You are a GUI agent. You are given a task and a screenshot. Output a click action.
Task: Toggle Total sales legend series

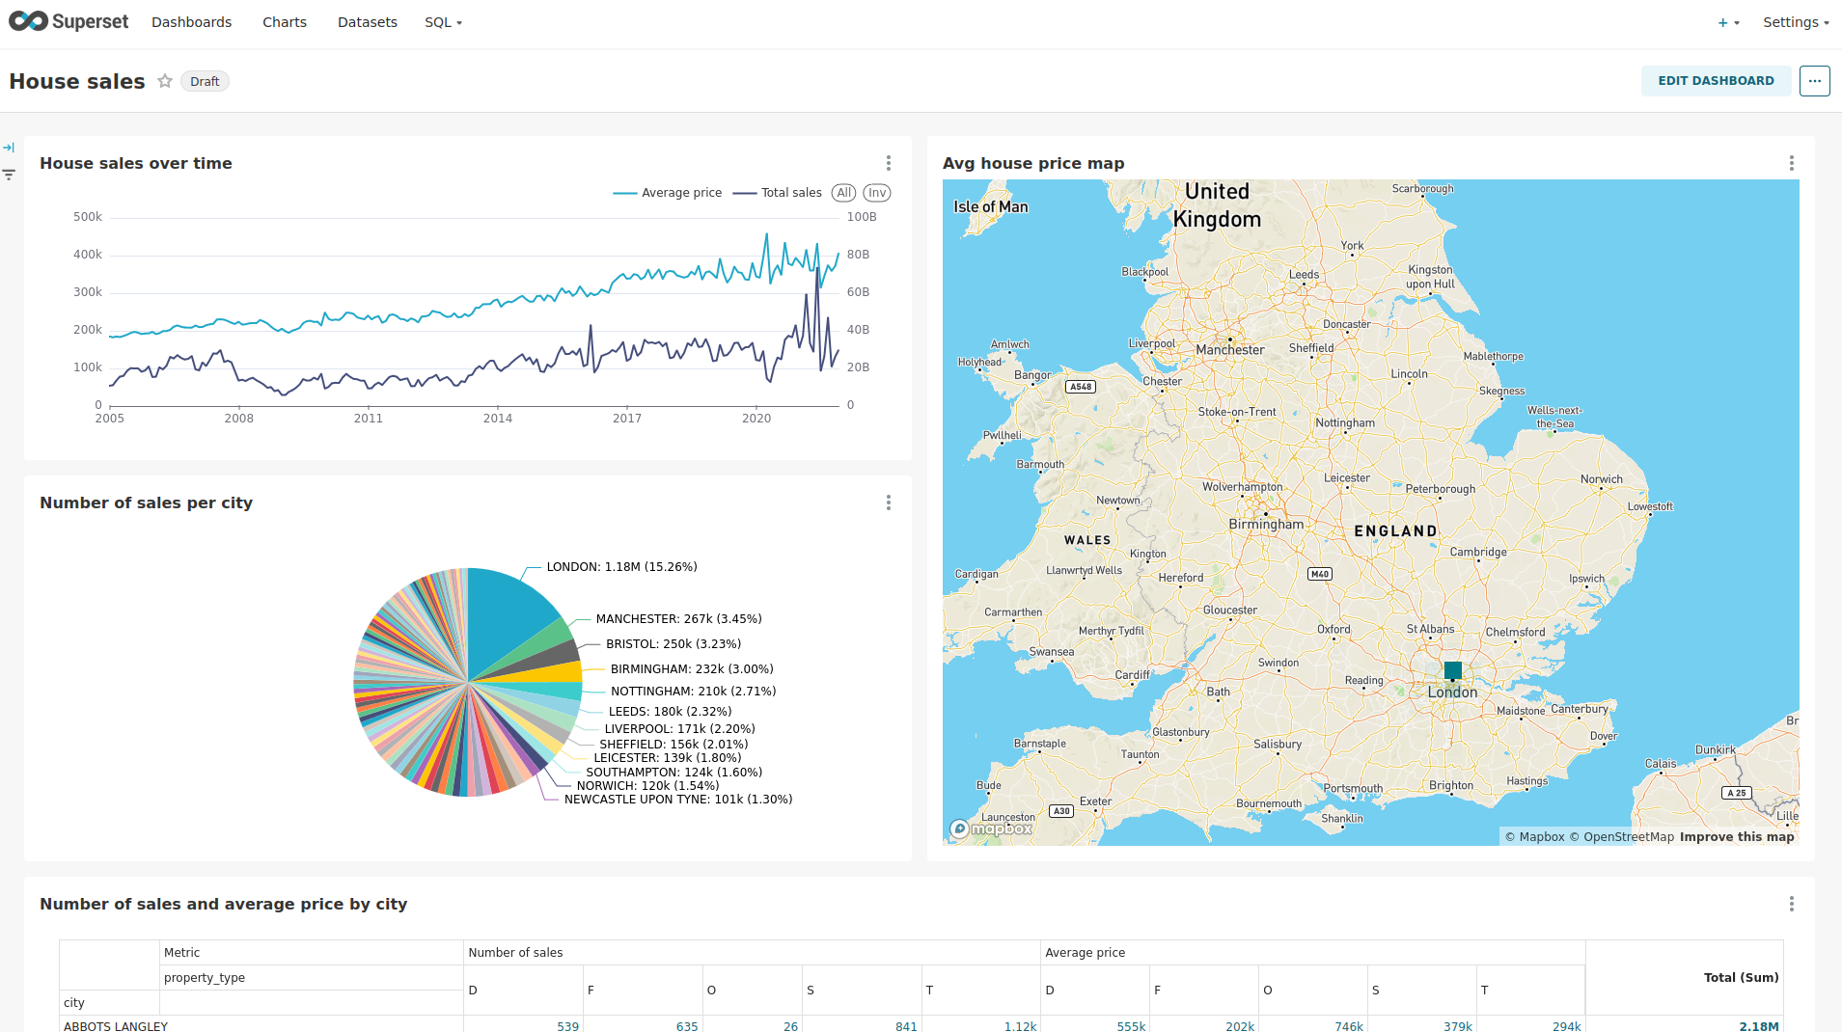point(778,193)
